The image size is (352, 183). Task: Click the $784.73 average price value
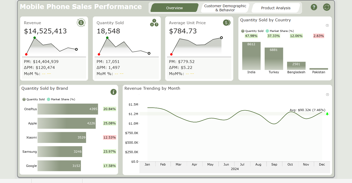(x=183, y=31)
